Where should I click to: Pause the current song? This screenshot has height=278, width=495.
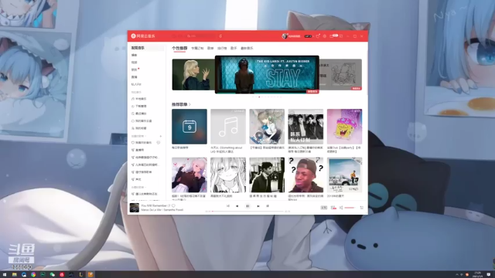[247, 206]
